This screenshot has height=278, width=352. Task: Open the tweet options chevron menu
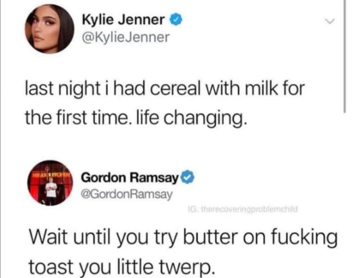tap(330, 21)
